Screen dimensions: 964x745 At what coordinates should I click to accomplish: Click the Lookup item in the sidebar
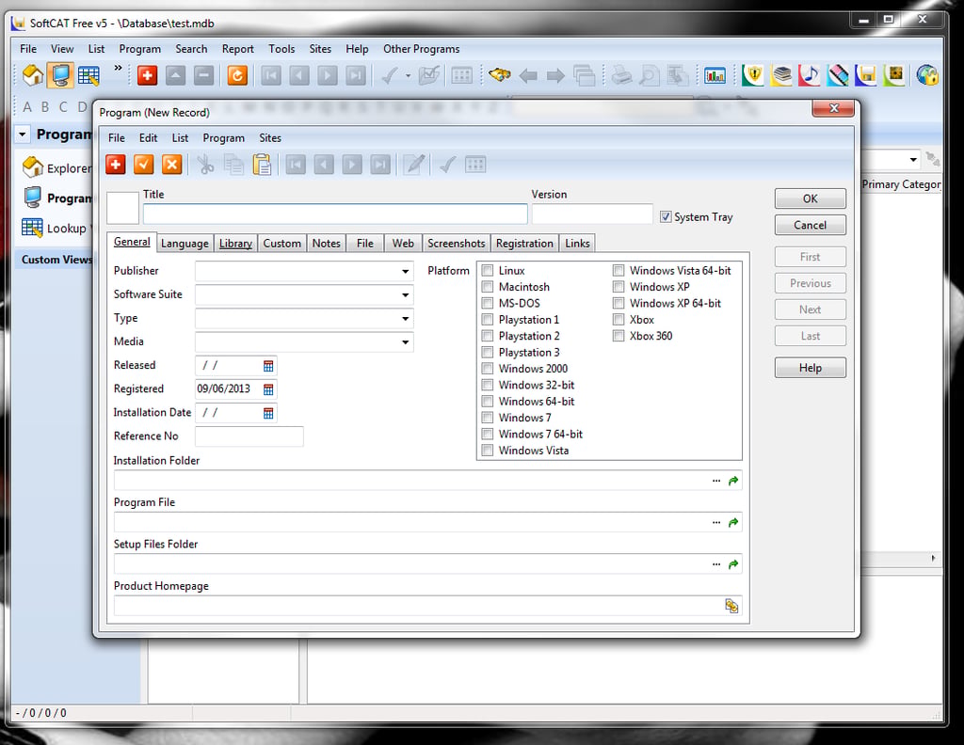point(56,228)
